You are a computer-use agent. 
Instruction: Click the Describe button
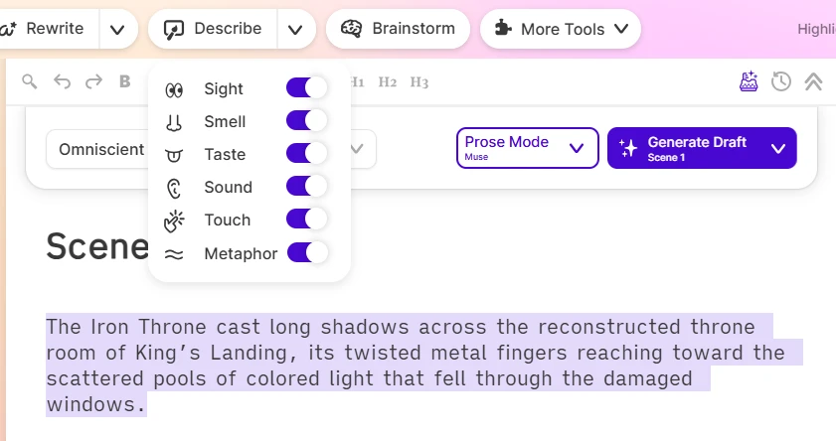pyautogui.click(x=213, y=29)
